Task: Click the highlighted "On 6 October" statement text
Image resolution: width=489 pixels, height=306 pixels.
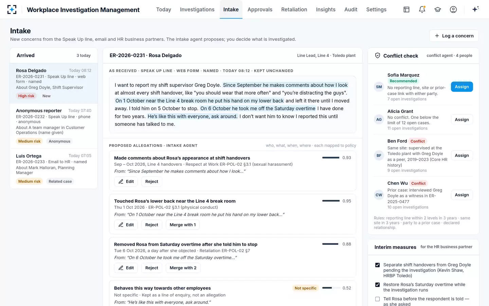Action: coord(258,108)
